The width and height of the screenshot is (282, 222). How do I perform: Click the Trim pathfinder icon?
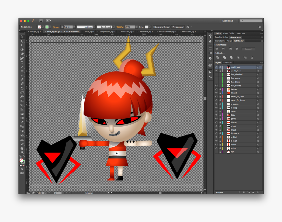point(224,58)
